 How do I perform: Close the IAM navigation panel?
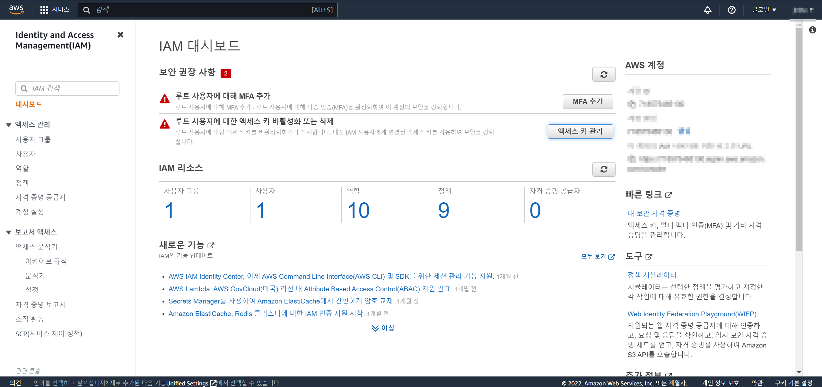click(120, 35)
